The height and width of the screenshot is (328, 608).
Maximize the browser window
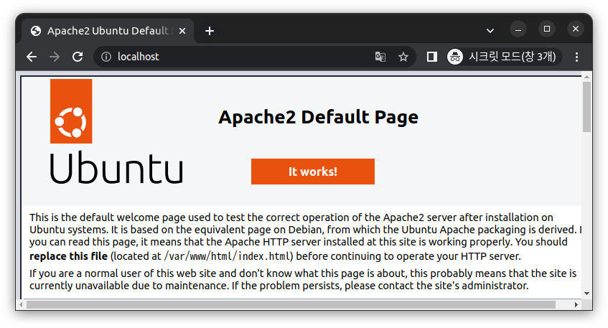click(547, 29)
